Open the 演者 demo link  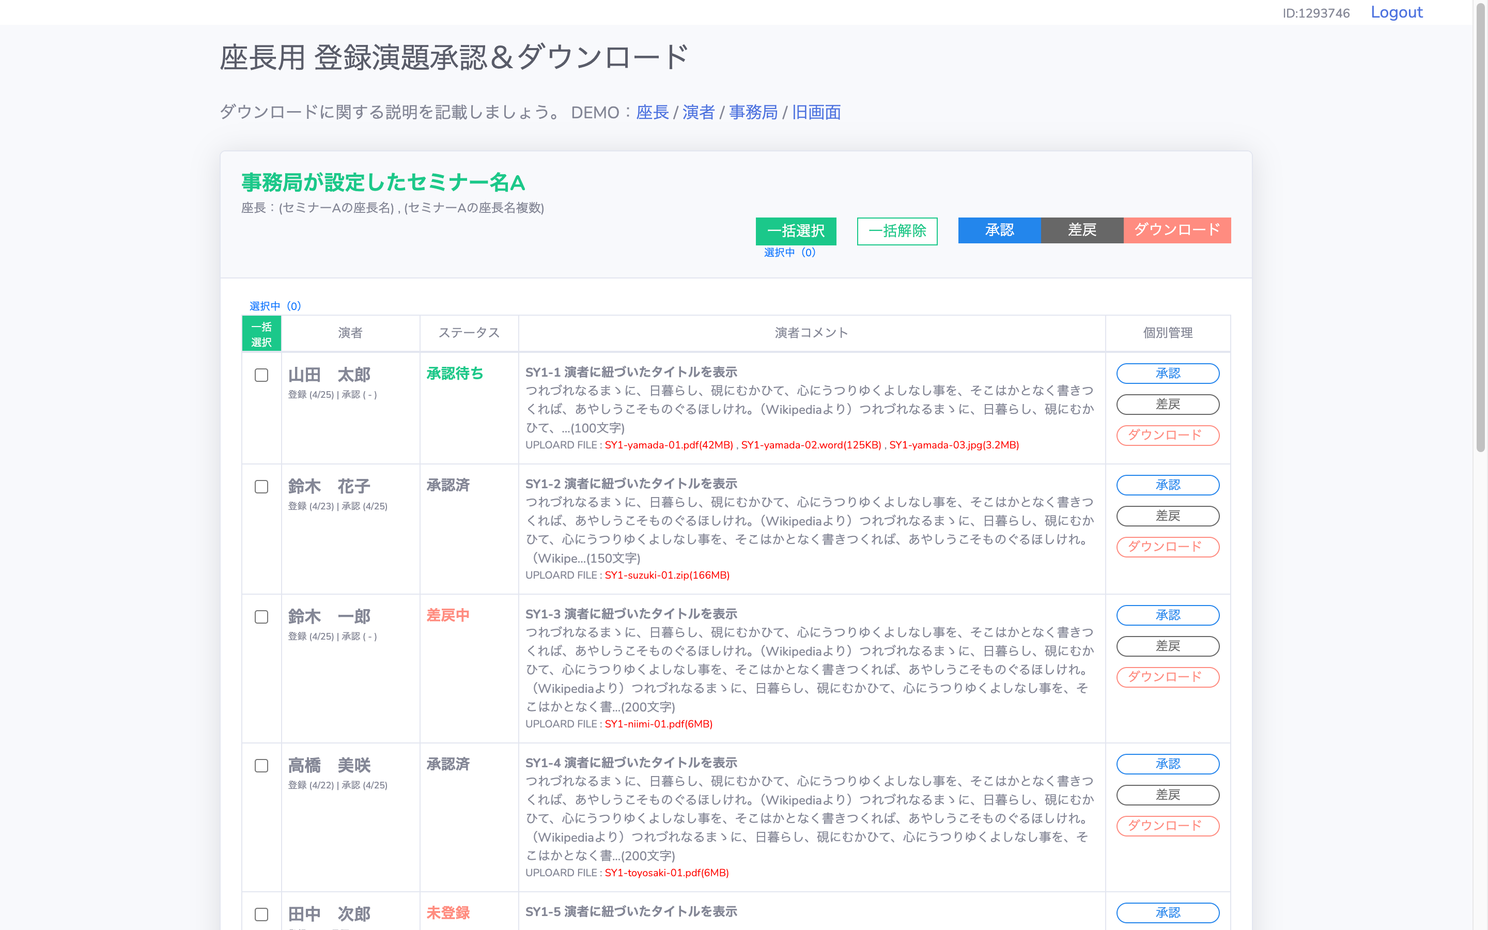[x=698, y=113]
